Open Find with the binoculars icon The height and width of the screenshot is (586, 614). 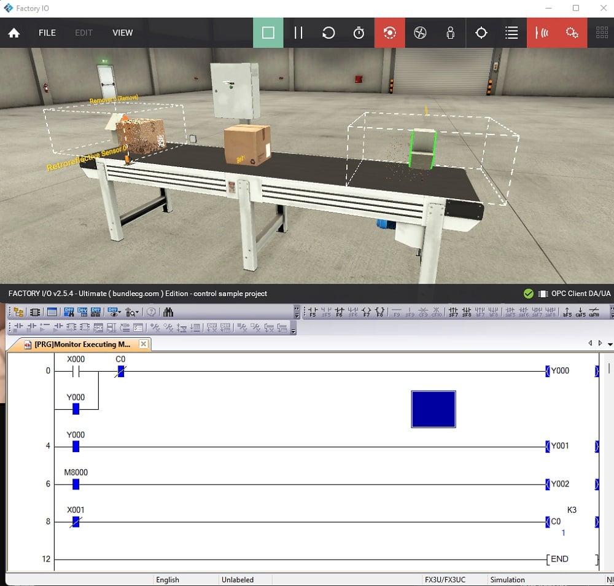coord(168,312)
